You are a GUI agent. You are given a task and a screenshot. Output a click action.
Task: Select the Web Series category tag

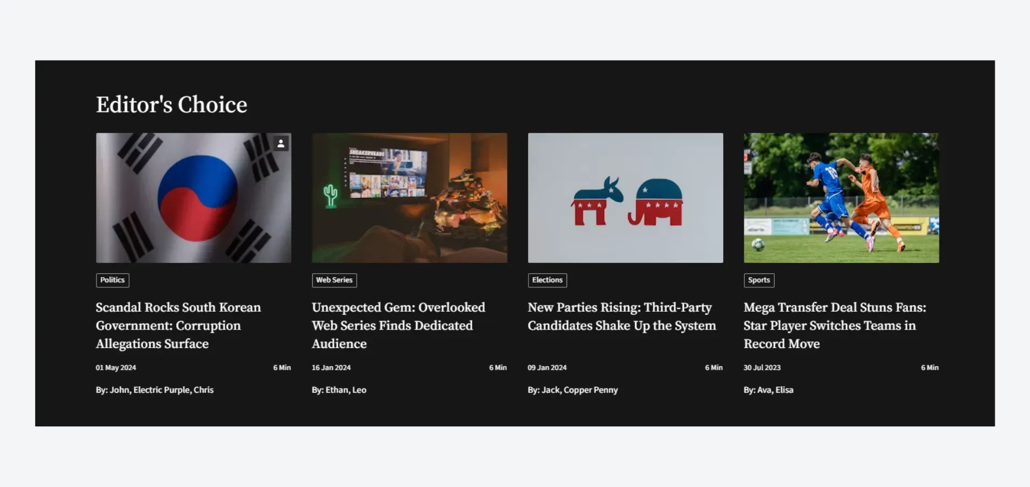(x=334, y=280)
